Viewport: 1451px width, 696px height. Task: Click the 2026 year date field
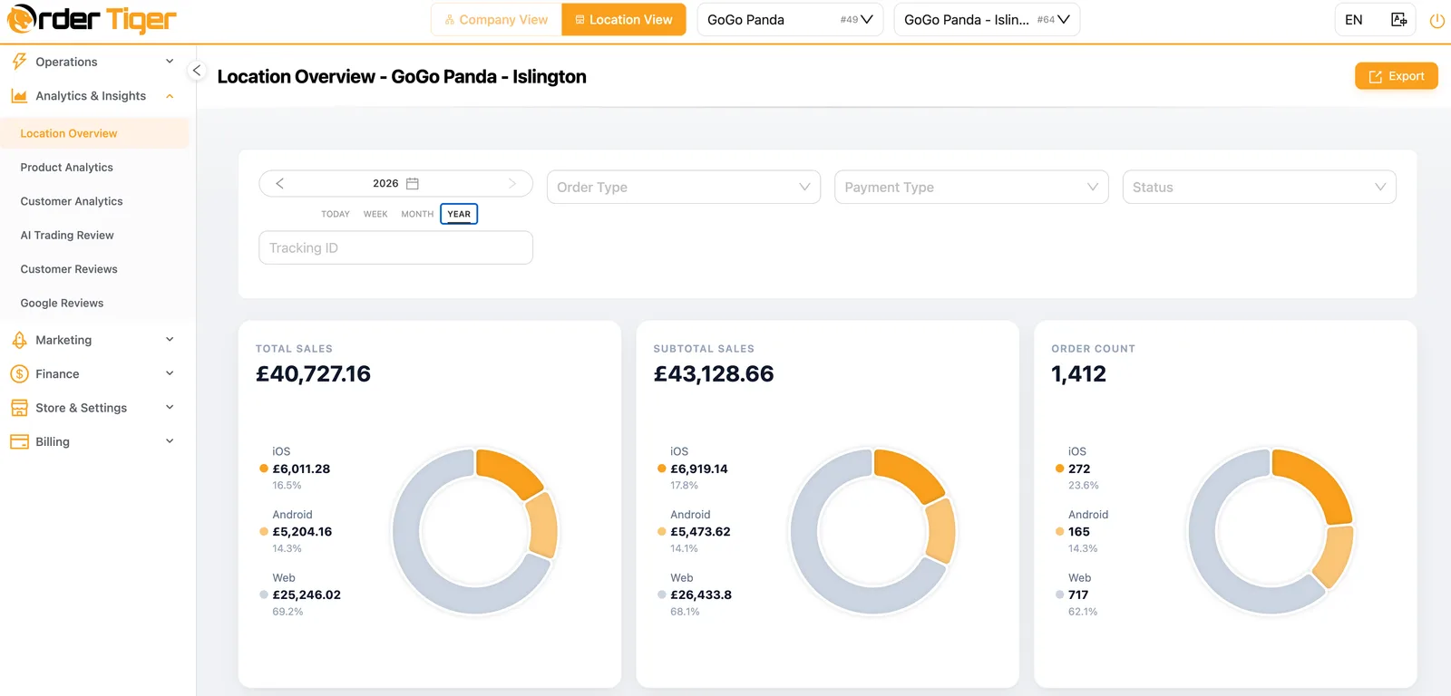395,183
